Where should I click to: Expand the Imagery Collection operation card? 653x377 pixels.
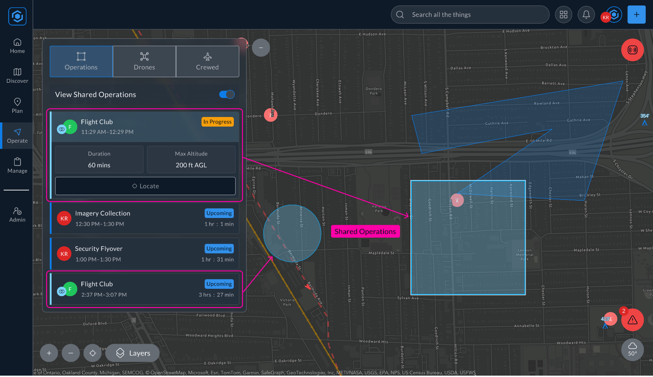coord(145,218)
